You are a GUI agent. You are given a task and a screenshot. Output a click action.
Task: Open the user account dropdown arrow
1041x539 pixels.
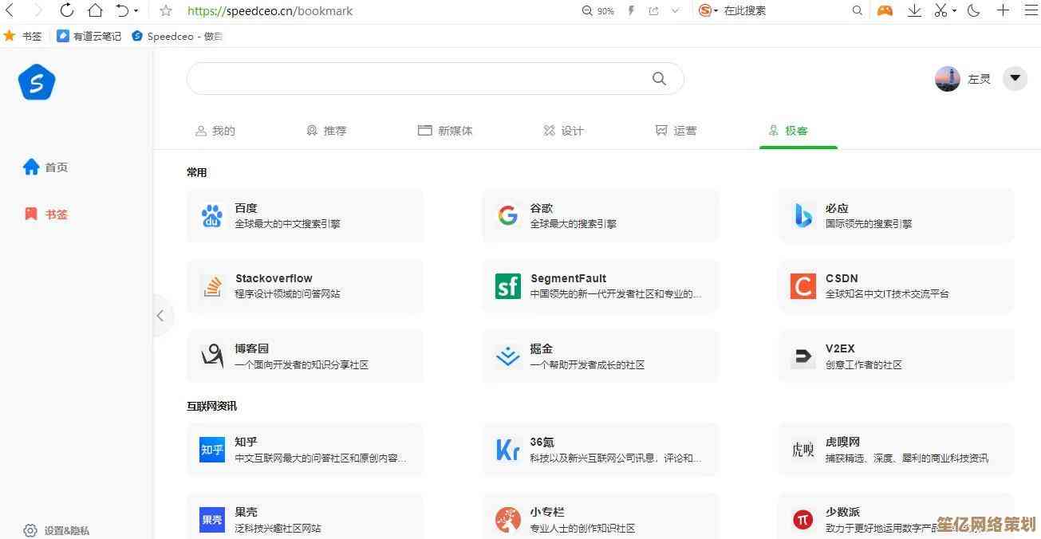tap(1015, 78)
